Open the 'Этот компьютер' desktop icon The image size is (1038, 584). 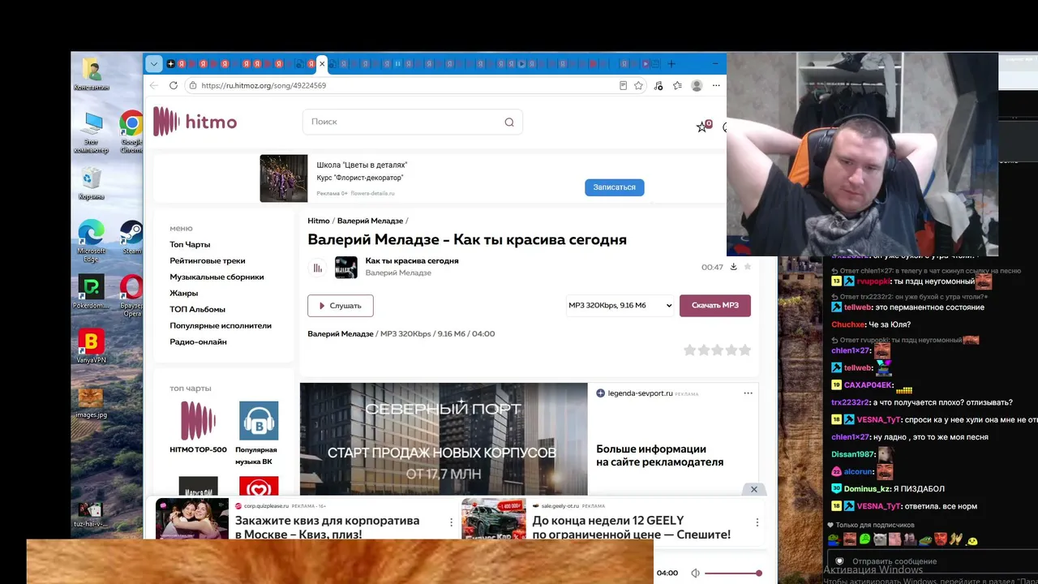tap(92, 133)
